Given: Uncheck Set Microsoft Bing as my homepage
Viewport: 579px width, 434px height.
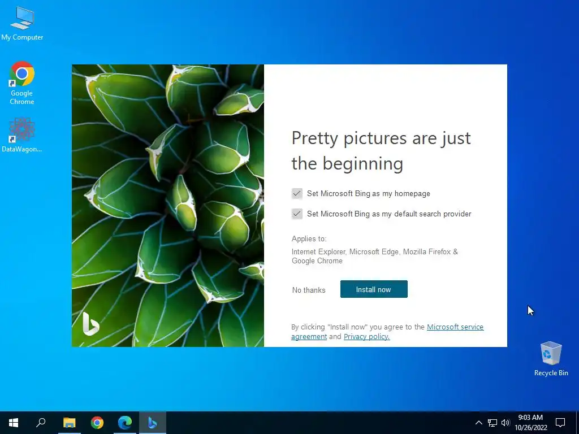Looking at the screenshot, I should 297,193.
